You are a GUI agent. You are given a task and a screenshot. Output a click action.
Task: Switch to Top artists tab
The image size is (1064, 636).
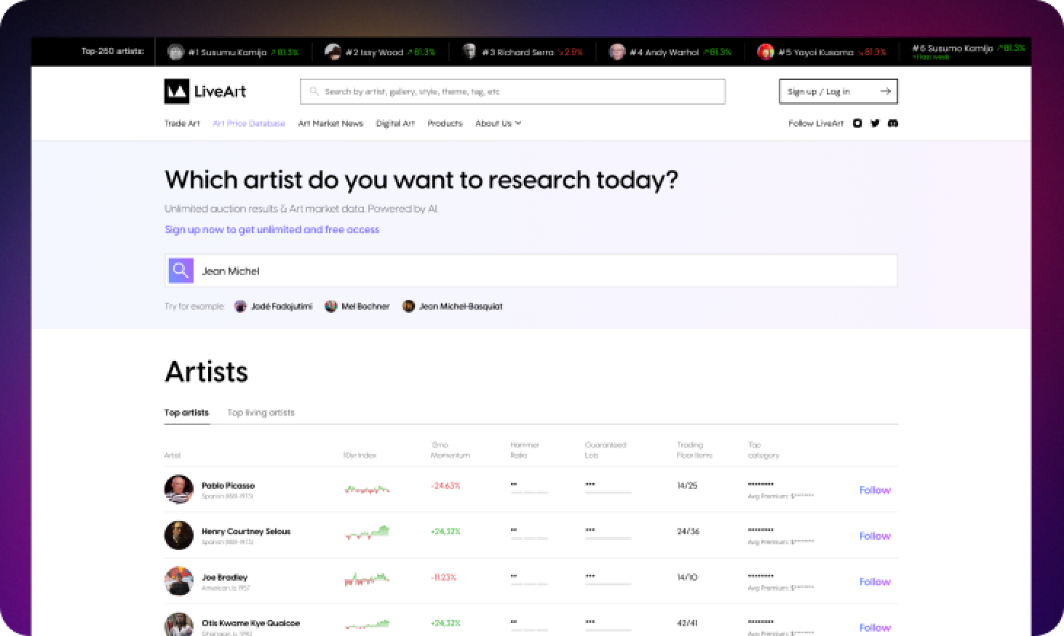[186, 413]
